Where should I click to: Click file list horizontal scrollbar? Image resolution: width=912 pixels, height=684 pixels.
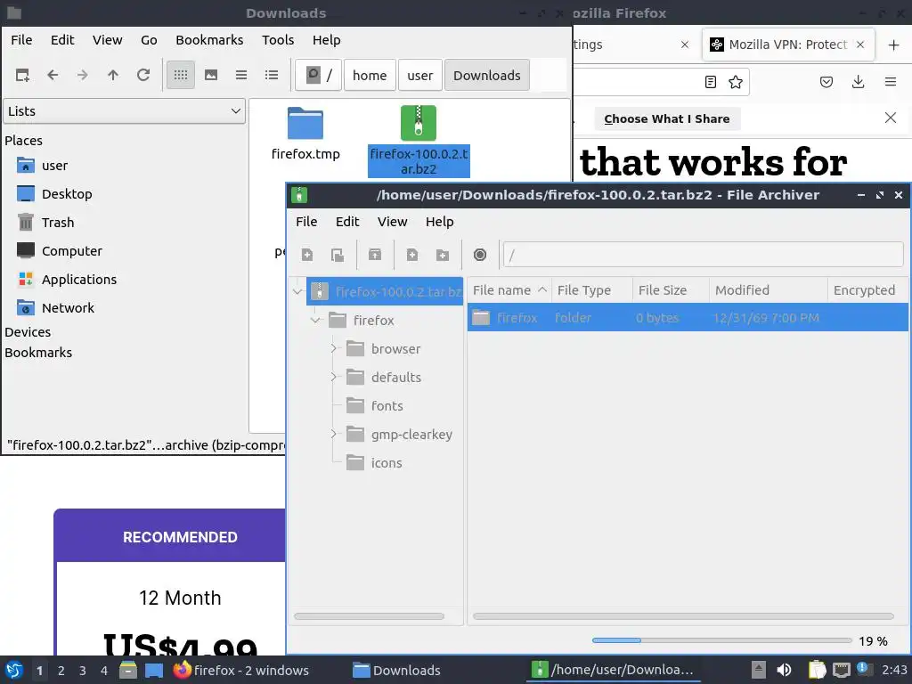[683, 616]
